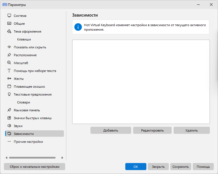
Task: Click the Закрыть button
Action: [158, 166]
